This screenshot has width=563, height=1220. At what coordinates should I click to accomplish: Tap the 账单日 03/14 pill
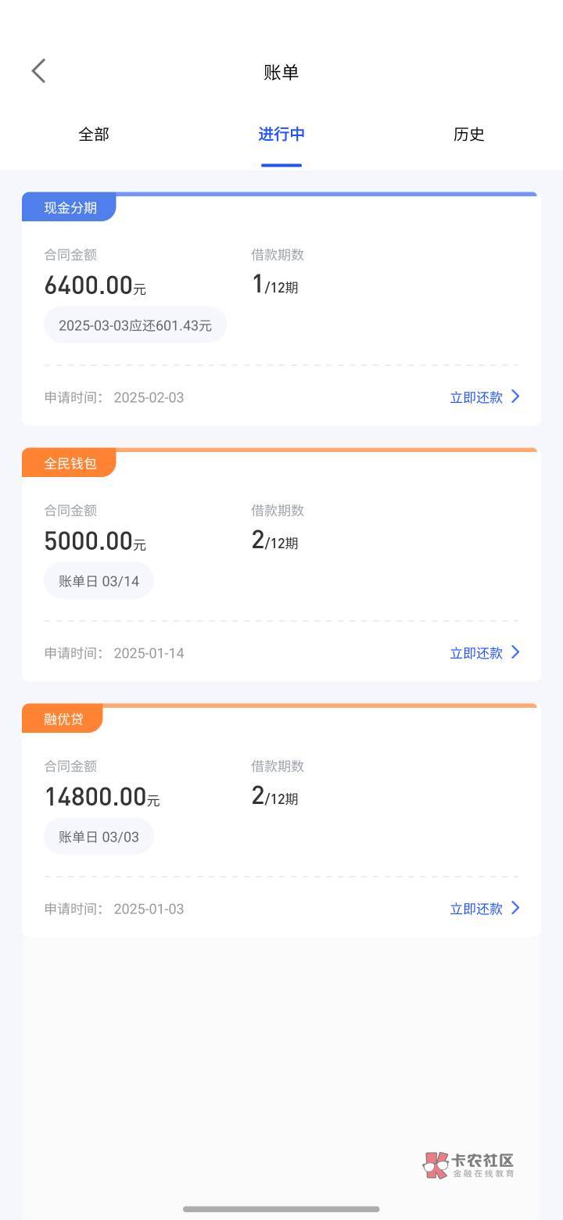[99, 580]
